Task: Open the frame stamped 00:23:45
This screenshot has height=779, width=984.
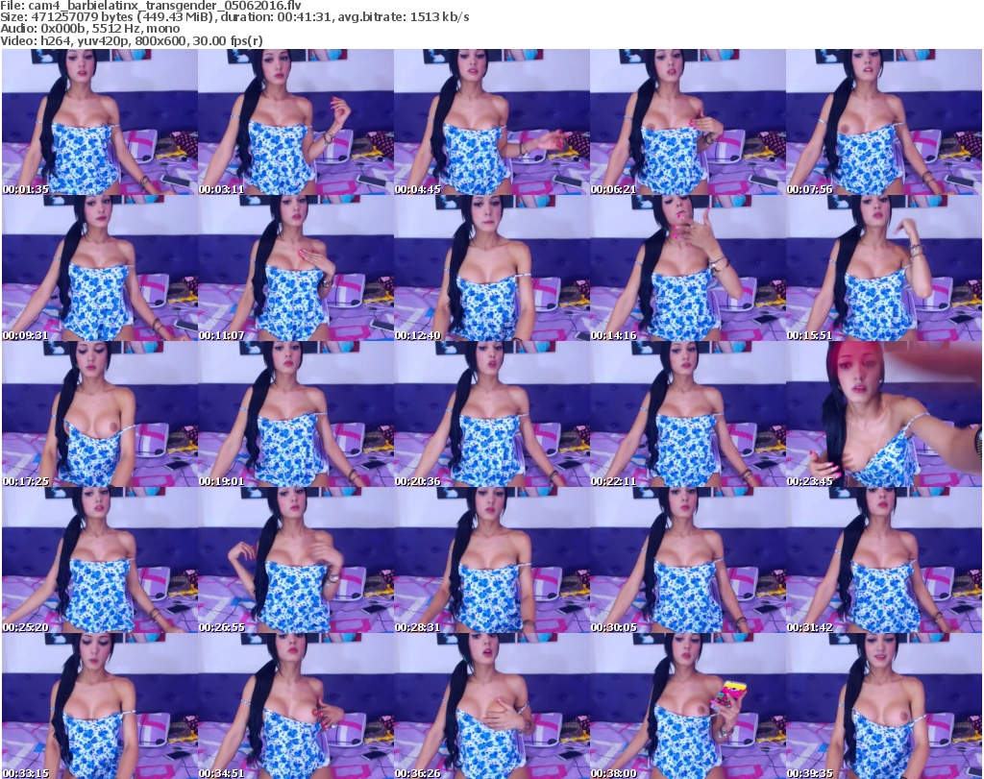Action: 884,414
